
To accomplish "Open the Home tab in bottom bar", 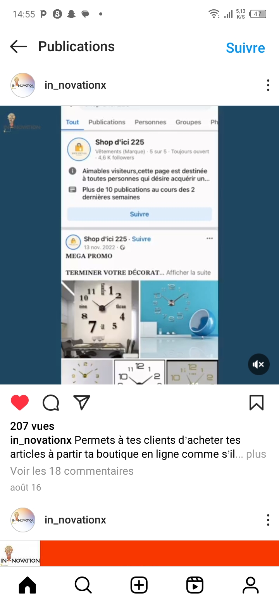I will tap(28, 585).
